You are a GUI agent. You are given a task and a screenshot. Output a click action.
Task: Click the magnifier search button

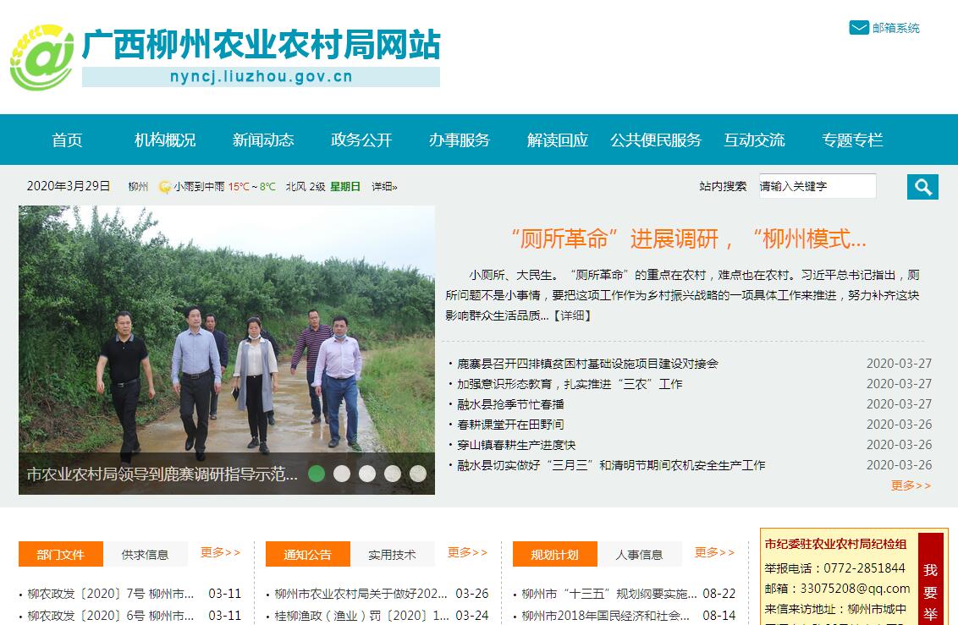(x=922, y=187)
